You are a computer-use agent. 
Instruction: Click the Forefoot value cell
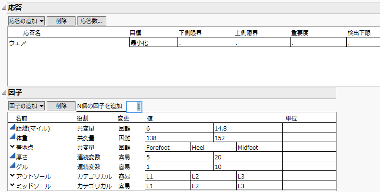pos(168,147)
